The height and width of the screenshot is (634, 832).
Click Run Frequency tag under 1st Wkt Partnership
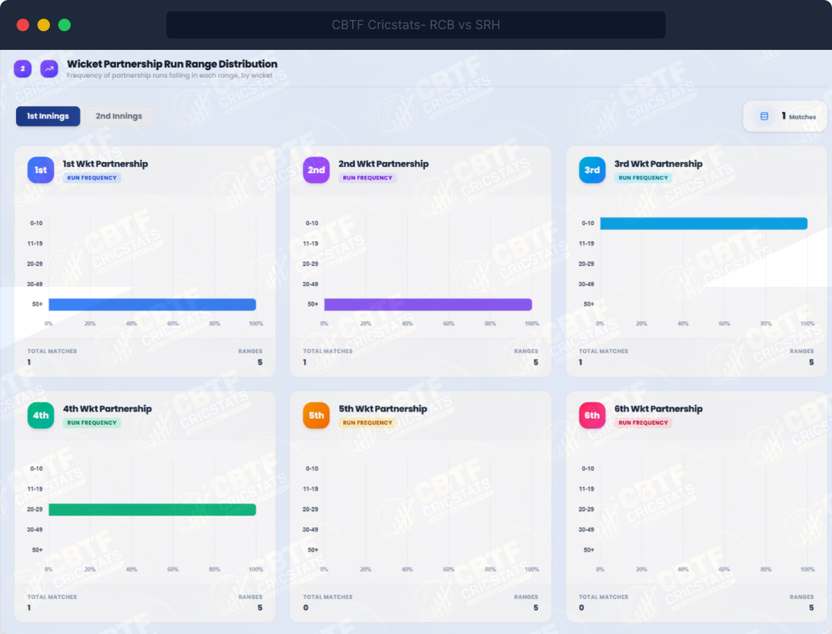[92, 178]
